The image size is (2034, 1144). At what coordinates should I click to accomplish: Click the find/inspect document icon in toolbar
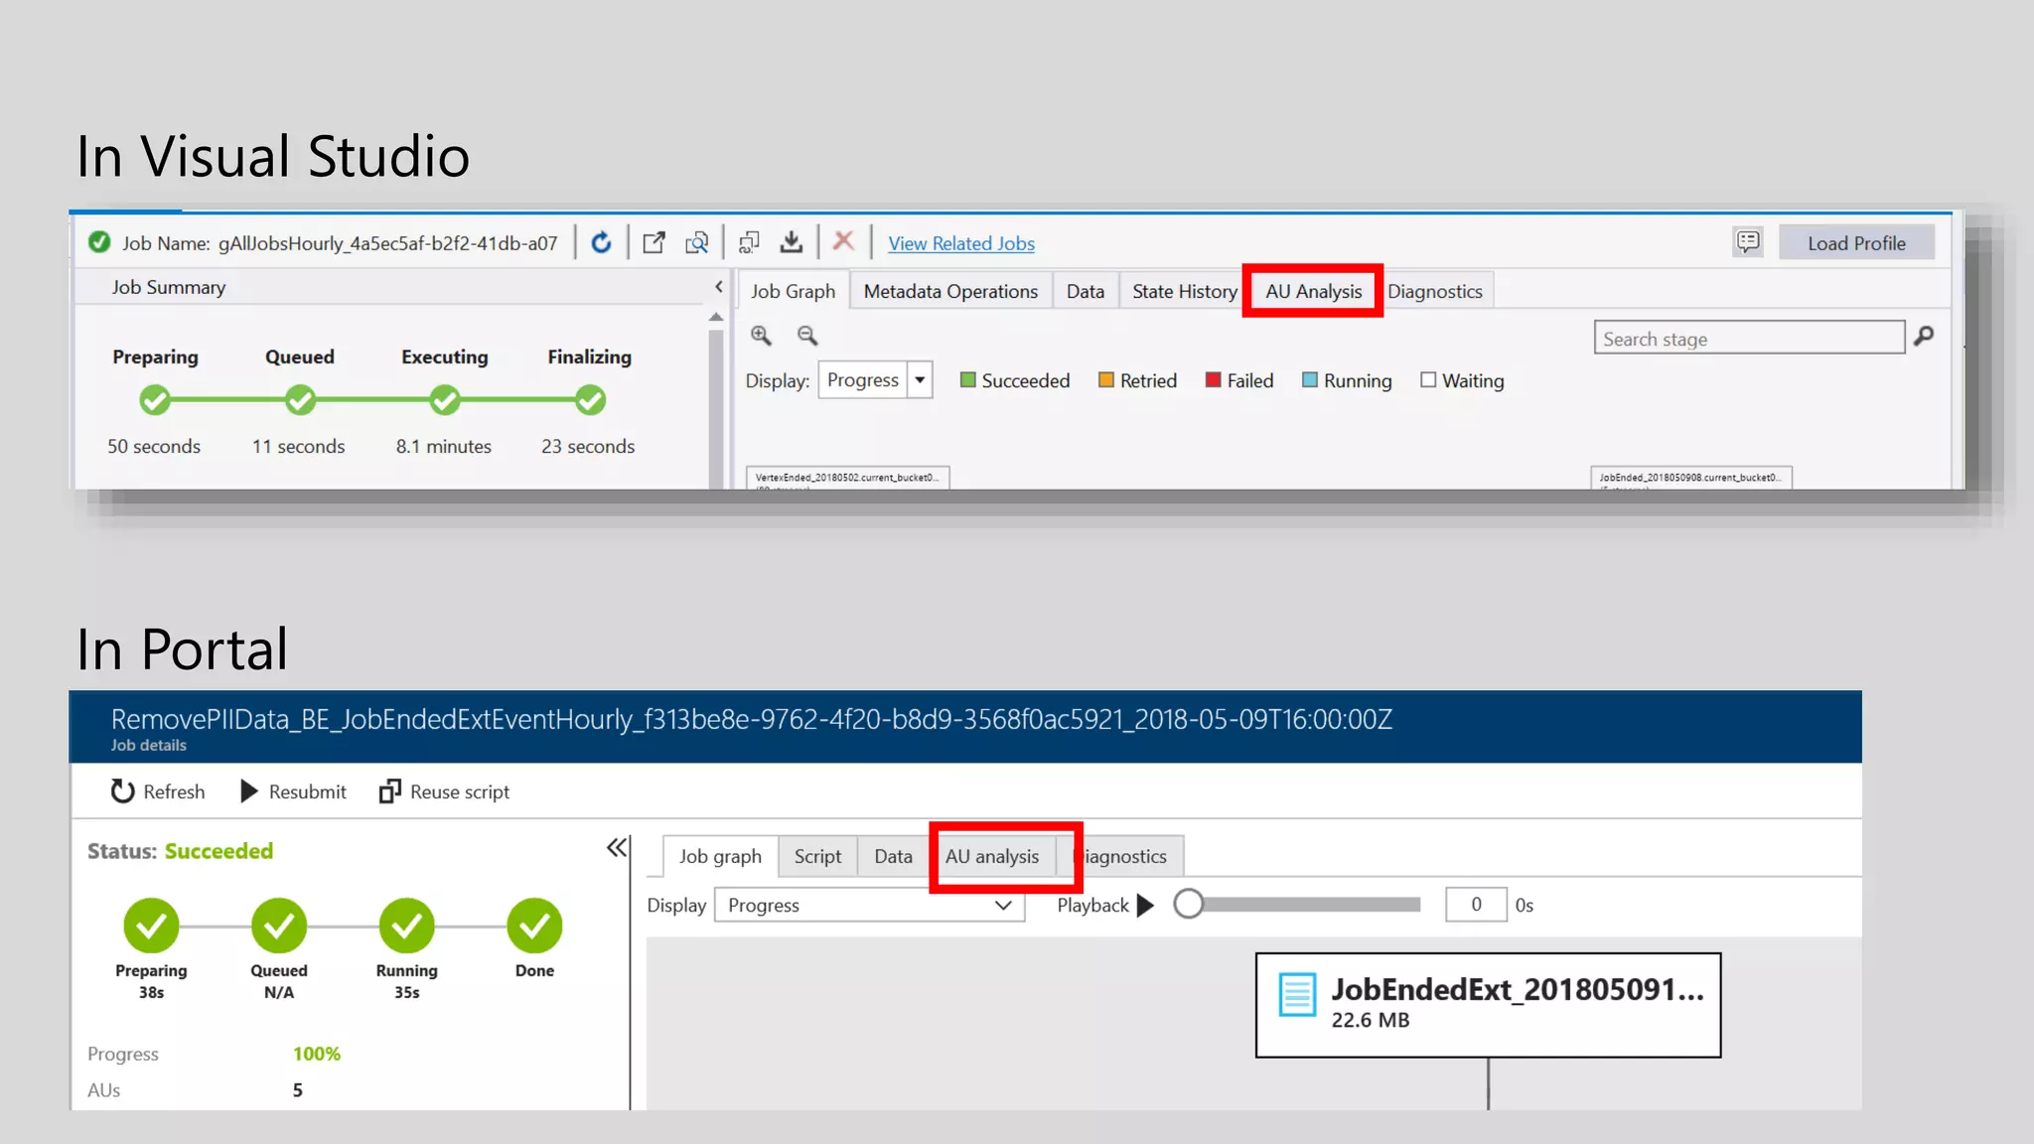pos(697,242)
